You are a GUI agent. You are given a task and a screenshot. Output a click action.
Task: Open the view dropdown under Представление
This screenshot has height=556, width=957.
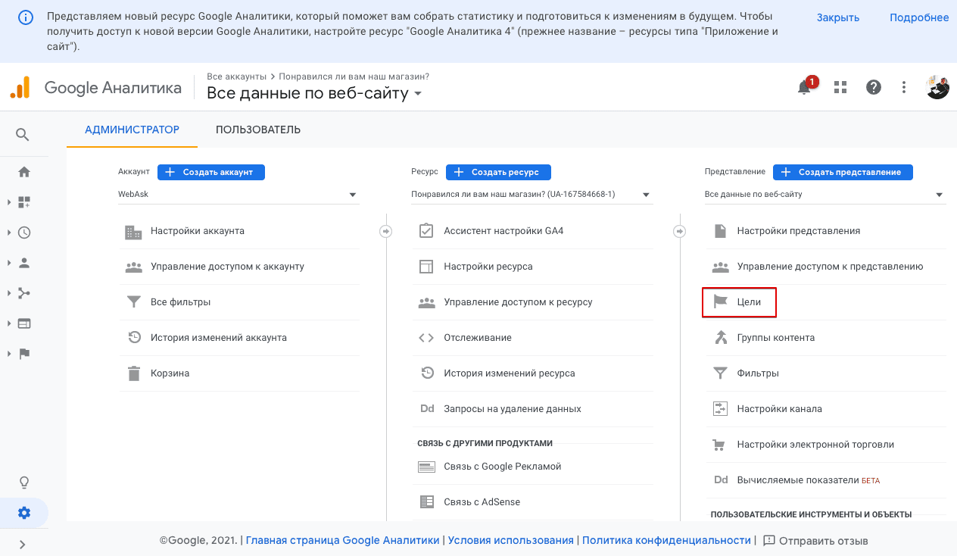(825, 195)
